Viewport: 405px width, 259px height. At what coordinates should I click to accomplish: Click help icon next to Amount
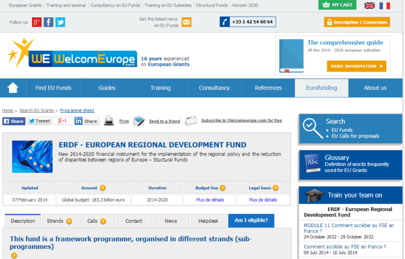[x=103, y=188]
